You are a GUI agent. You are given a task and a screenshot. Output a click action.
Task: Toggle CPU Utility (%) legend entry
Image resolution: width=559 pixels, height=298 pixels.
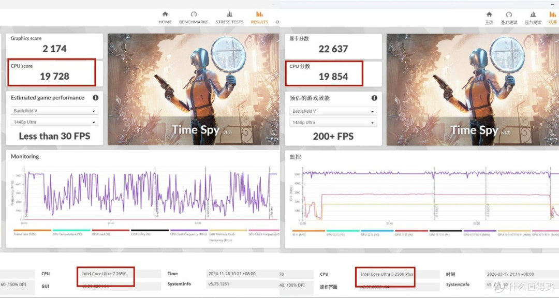[x=150, y=232]
